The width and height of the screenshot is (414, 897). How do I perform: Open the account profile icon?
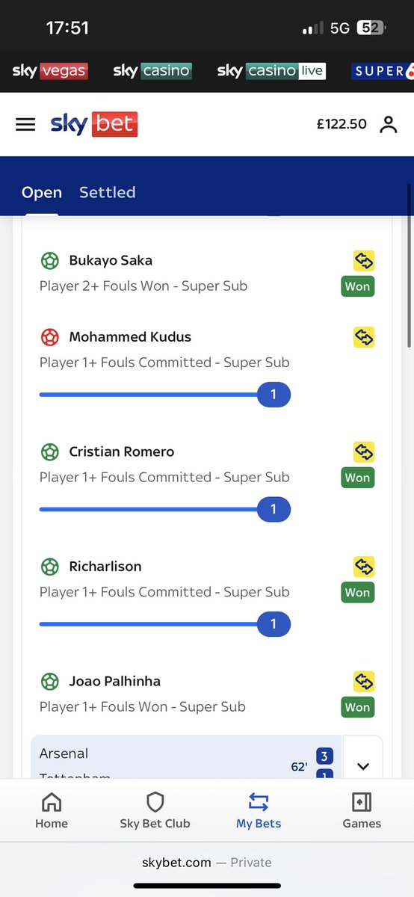[x=388, y=124]
